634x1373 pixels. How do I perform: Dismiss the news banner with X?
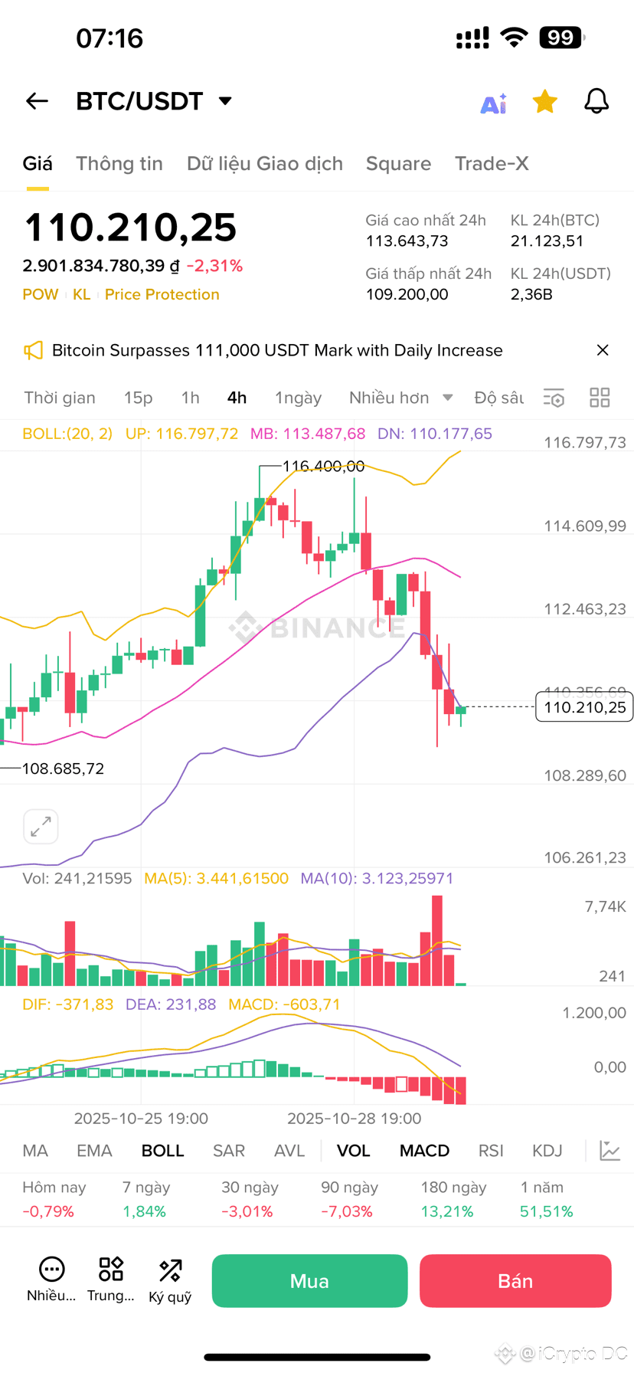pyautogui.click(x=603, y=350)
